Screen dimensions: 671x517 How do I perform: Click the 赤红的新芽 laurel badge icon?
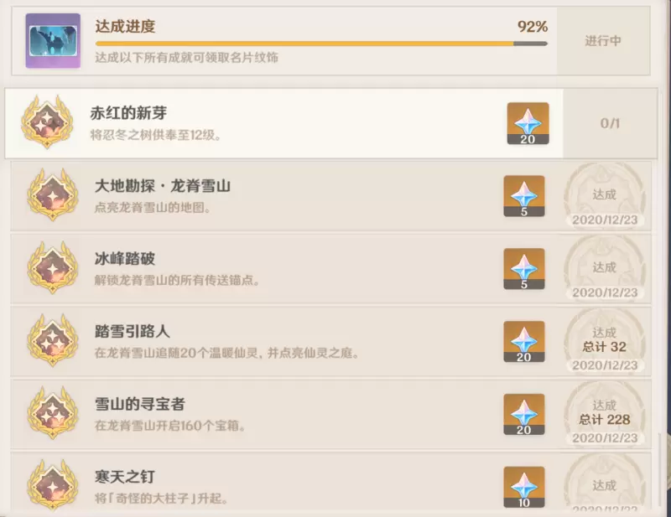point(47,122)
